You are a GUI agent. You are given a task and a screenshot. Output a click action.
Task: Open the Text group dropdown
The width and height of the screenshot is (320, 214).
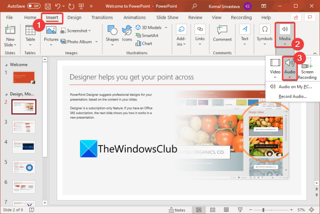(245, 35)
